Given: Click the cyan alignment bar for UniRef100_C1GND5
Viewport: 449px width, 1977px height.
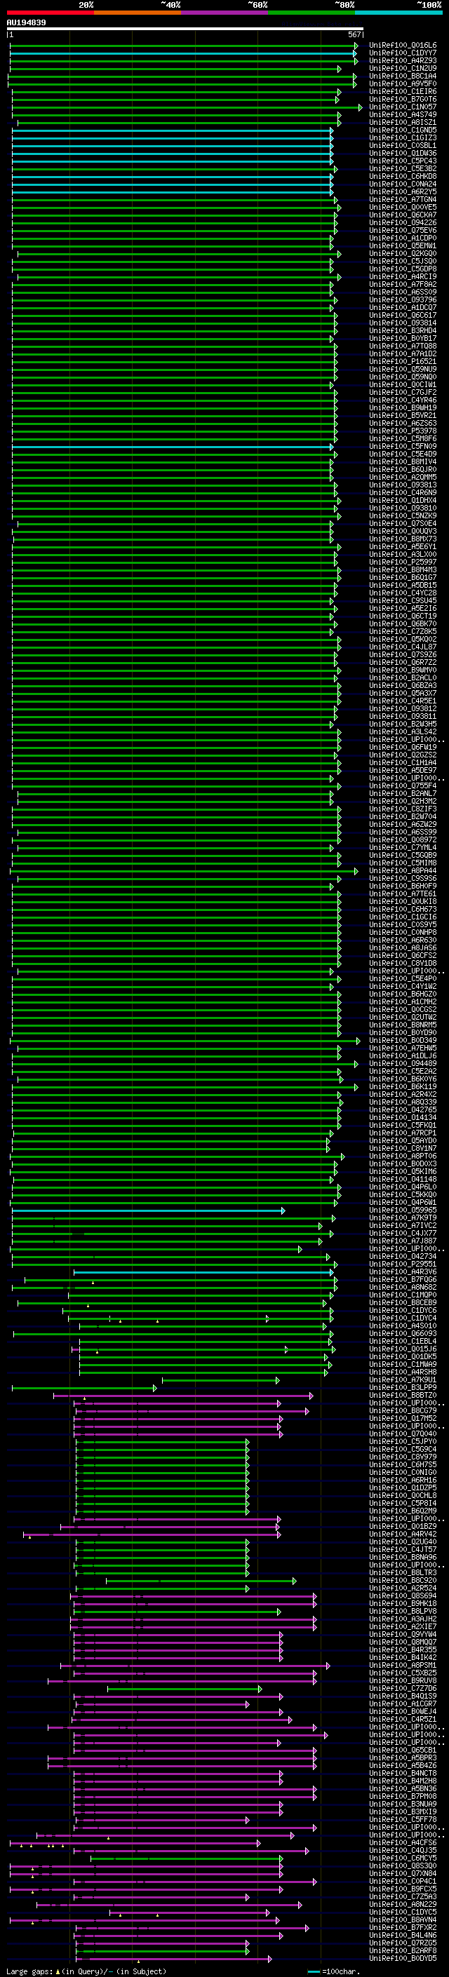Looking at the screenshot, I should [x=172, y=130].
